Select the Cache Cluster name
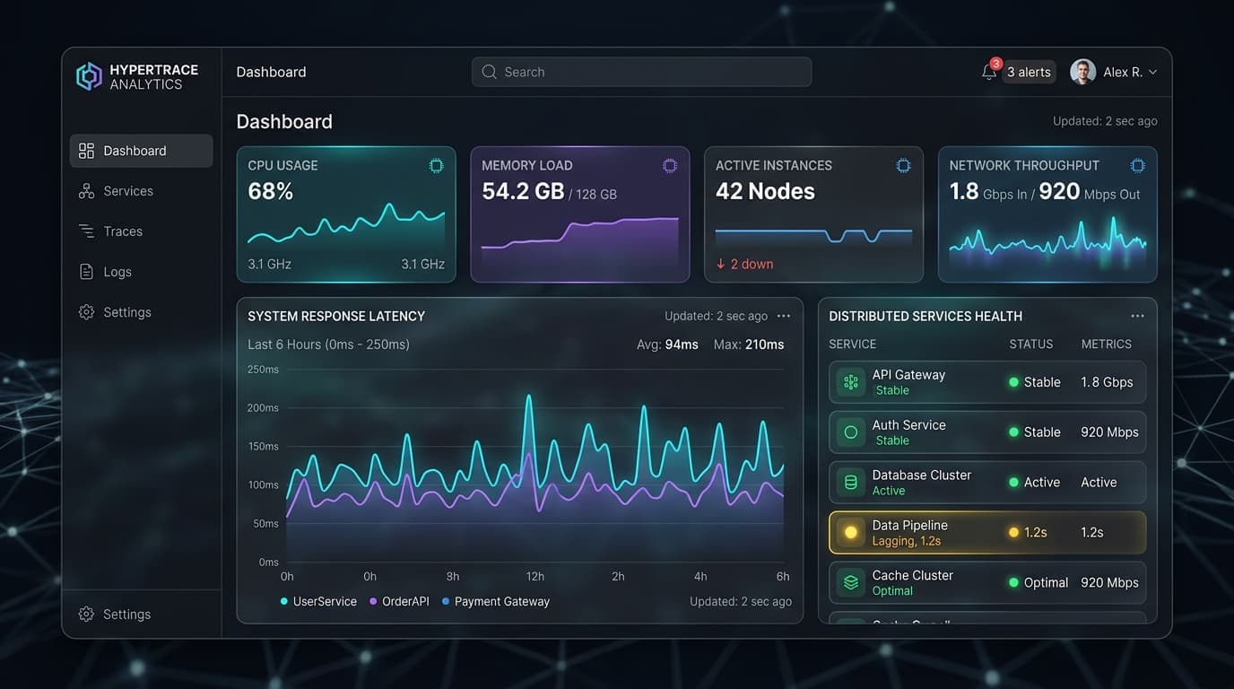This screenshot has height=689, width=1234. 913,576
